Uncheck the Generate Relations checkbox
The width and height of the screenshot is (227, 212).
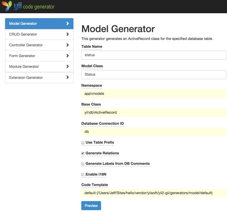tap(82, 153)
